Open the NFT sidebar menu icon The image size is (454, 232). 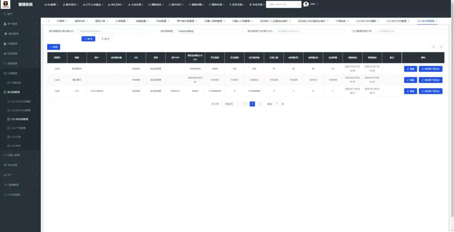coord(5,175)
